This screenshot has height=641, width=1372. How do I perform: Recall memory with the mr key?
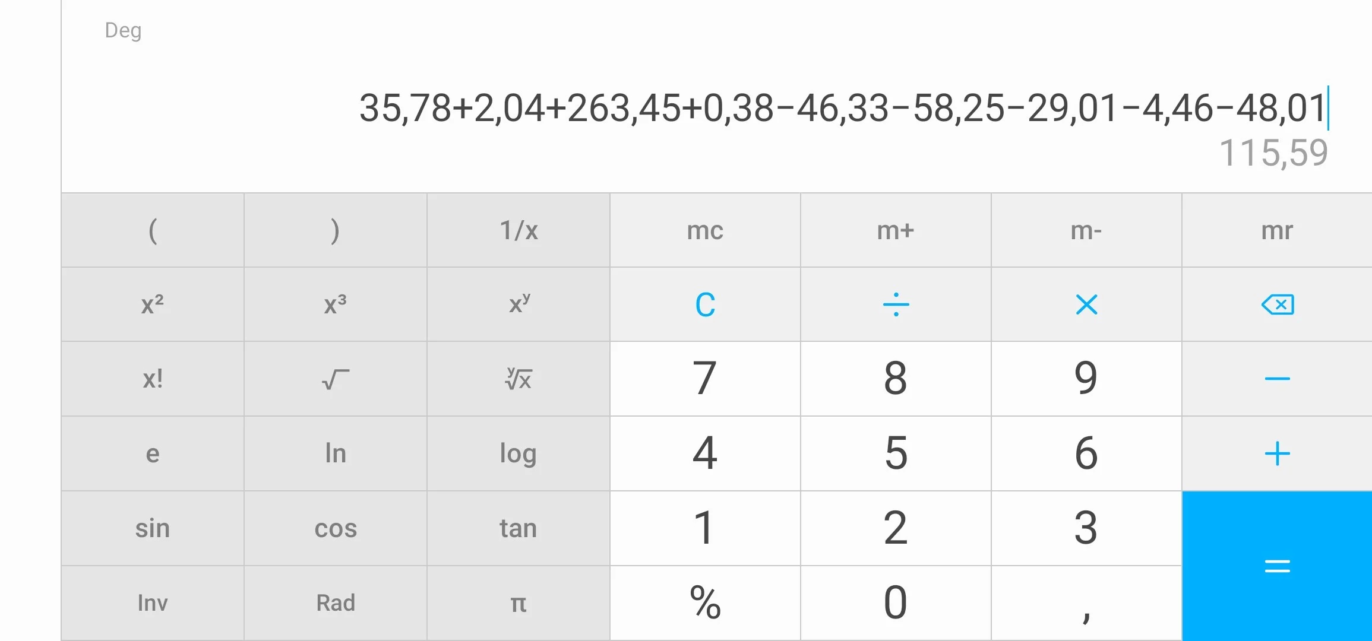click(x=1277, y=230)
